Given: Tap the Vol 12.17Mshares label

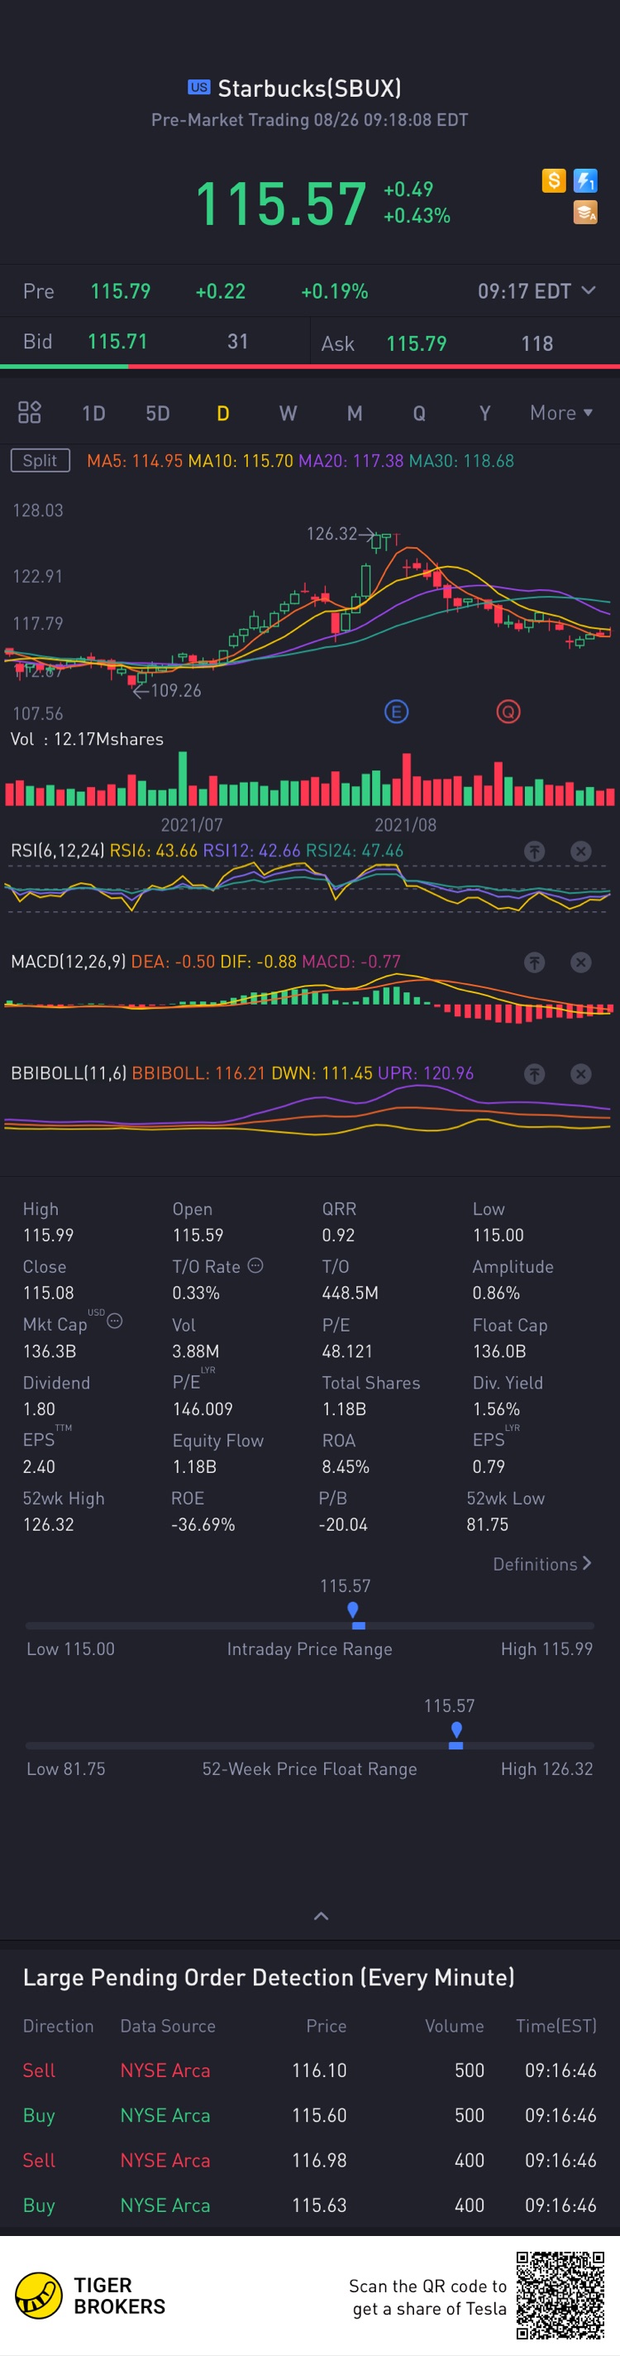Looking at the screenshot, I should [87, 739].
